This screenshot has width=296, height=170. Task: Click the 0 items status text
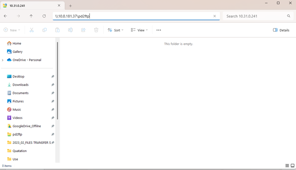[x=7, y=166]
